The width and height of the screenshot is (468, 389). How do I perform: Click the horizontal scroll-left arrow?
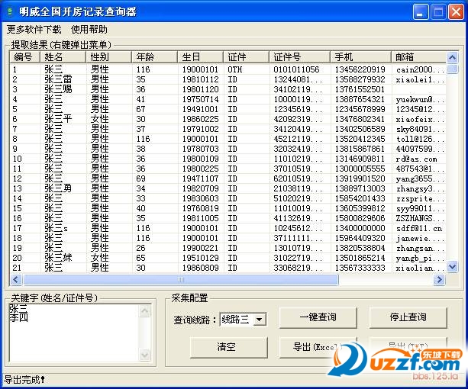point(16,279)
